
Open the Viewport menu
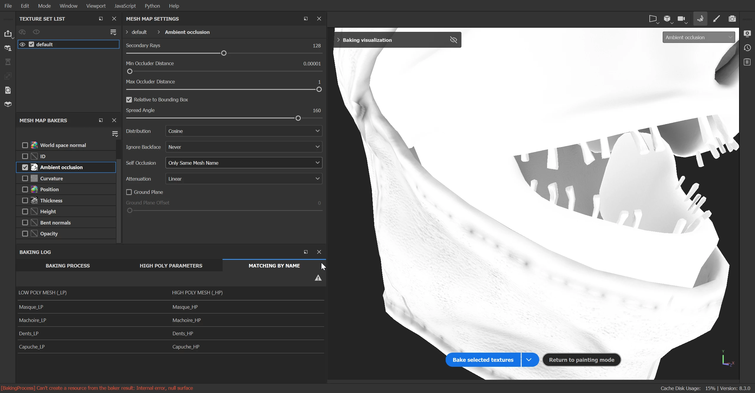pos(96,6)
